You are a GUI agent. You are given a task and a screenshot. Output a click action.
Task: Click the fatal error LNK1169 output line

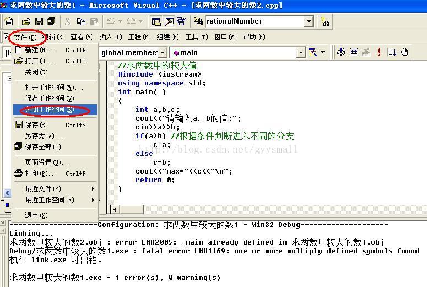214,251
